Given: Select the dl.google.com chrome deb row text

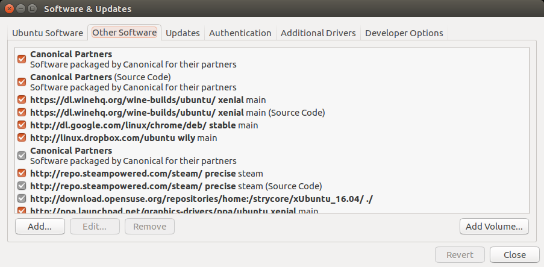Looking at the screenshot, I should (144, 125).
